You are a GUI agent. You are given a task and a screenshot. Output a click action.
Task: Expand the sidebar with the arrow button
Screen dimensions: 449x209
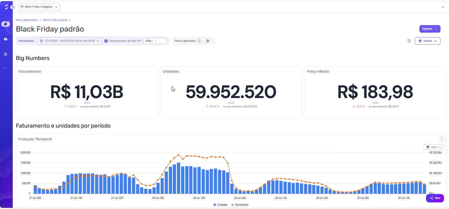[x=13, y=7]
